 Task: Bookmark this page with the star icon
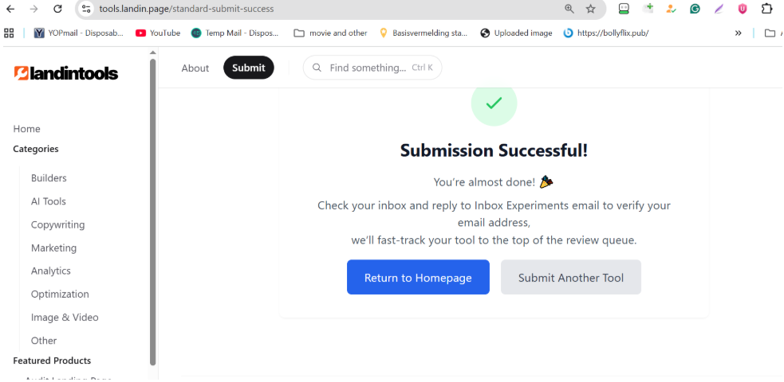[x=591, y=9]
